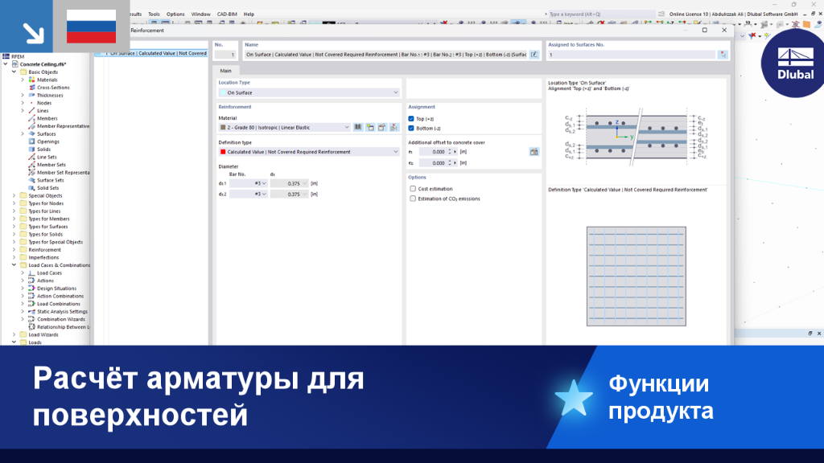Select the Main tab
This screenshot has width=824, height=463.
225,71
